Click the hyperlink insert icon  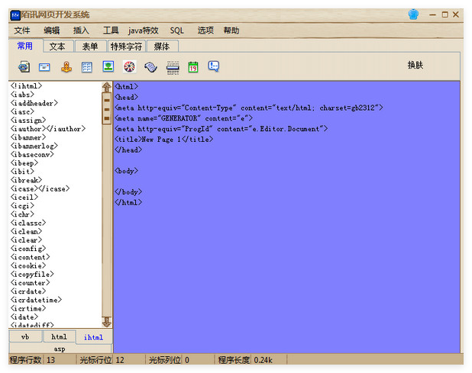pos(24,66)
